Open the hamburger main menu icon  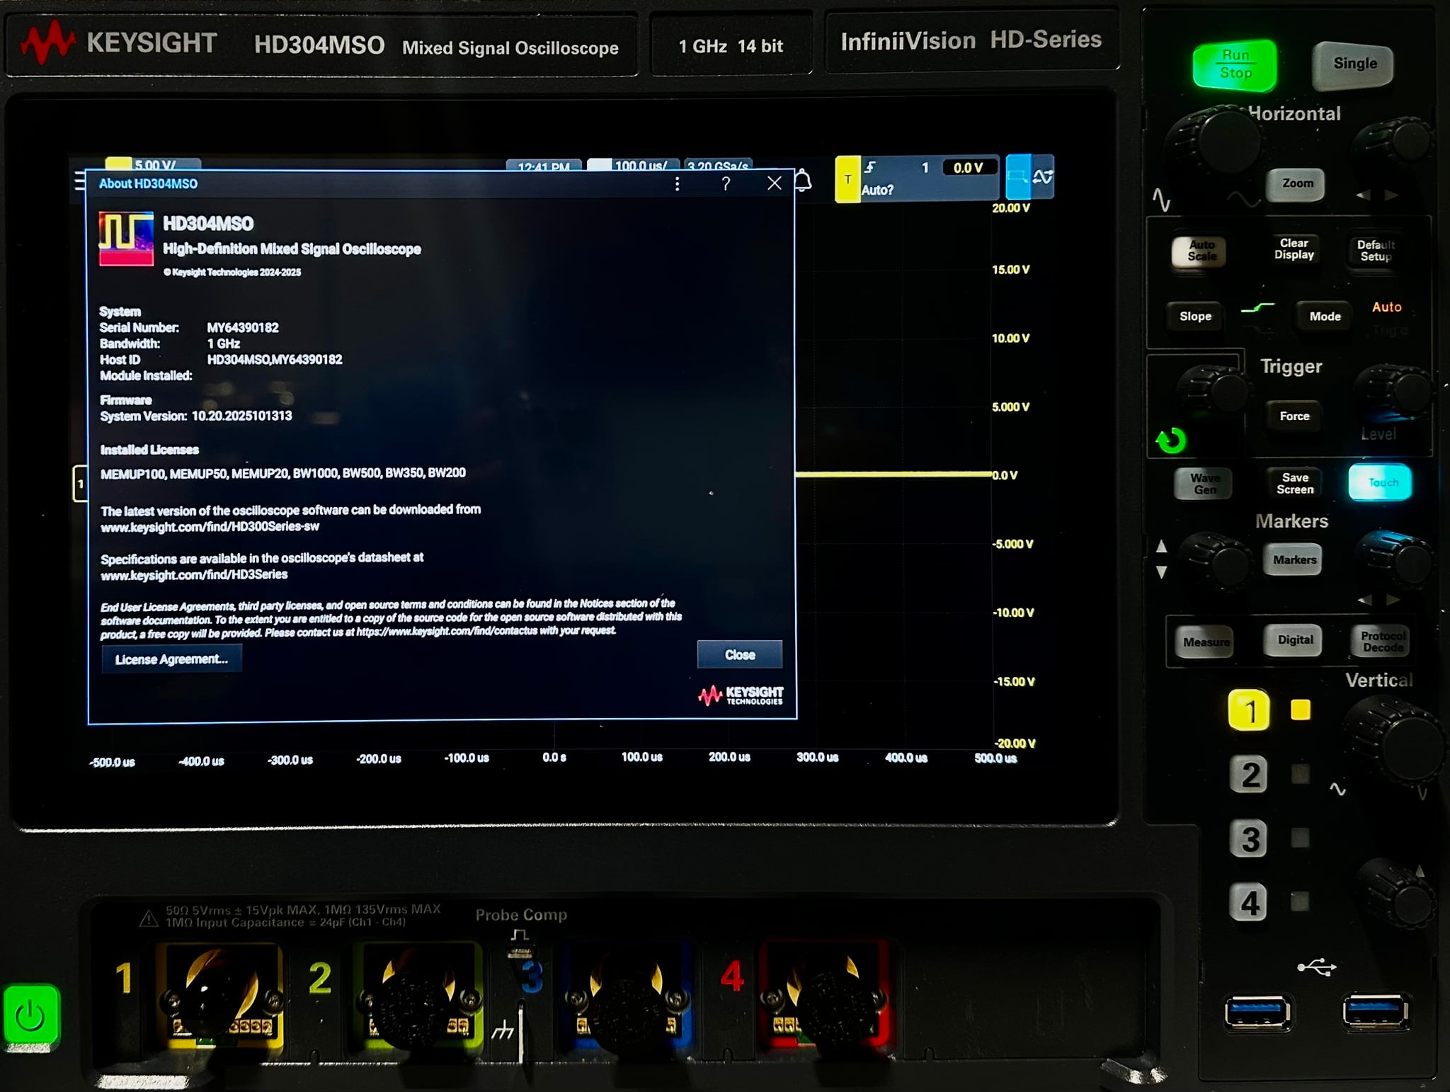point(79,182)
